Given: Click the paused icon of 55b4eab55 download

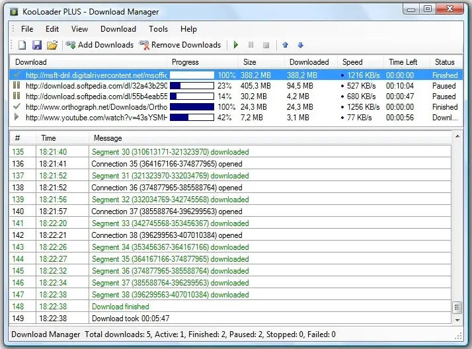Looking at the screenshot, I should point(17,96).
